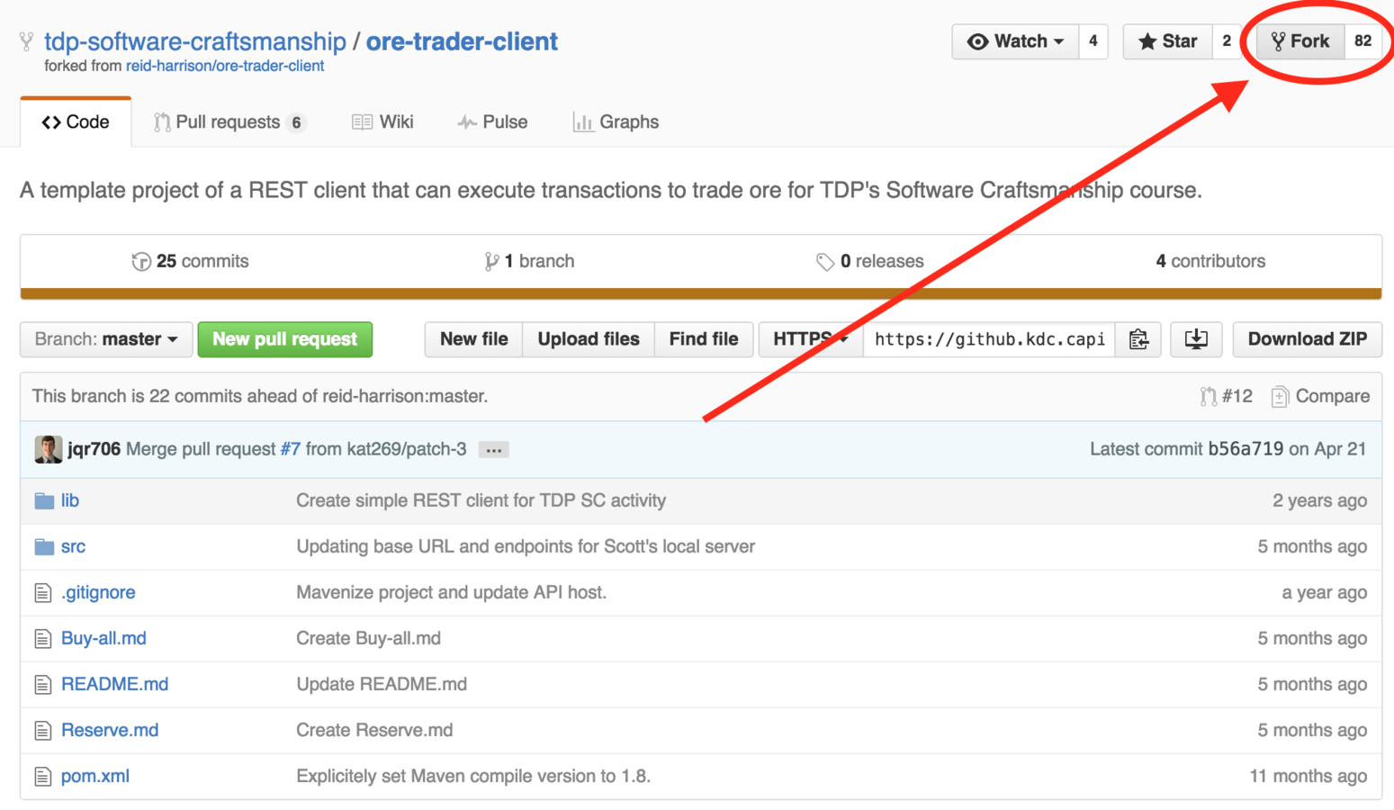This screenshot has width=1394, height=810.
Task: Open the Buy-all.md file
Action: point(103,638)
